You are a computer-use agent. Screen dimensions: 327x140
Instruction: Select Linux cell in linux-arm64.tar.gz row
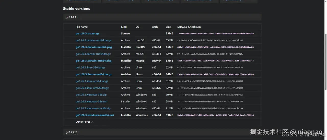tap(139, 81)
